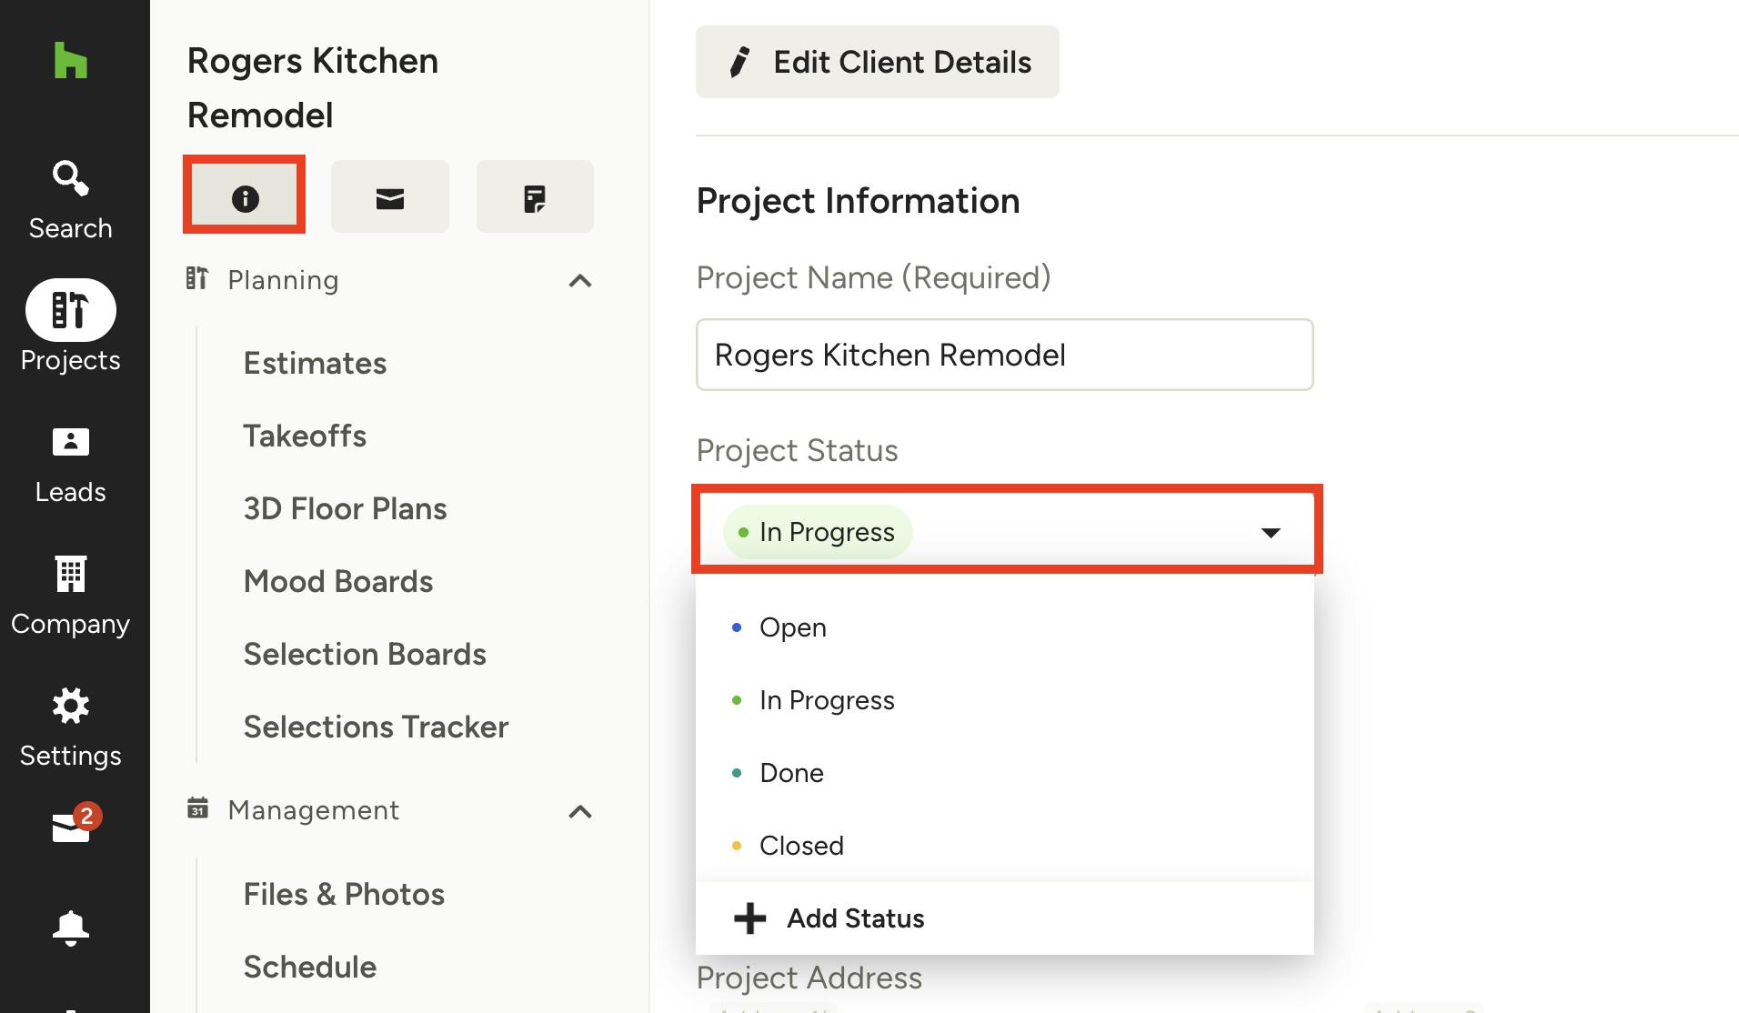Click the project info icon button
Screen dimensions: 1739x1013
[x=245, y=197]
